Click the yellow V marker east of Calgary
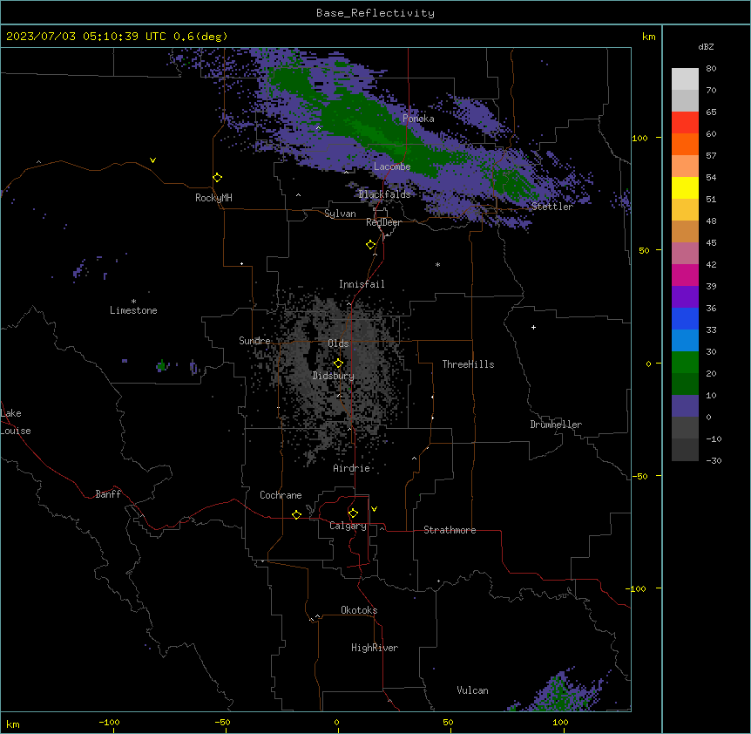The image size is (751, 734). [374, 509]
